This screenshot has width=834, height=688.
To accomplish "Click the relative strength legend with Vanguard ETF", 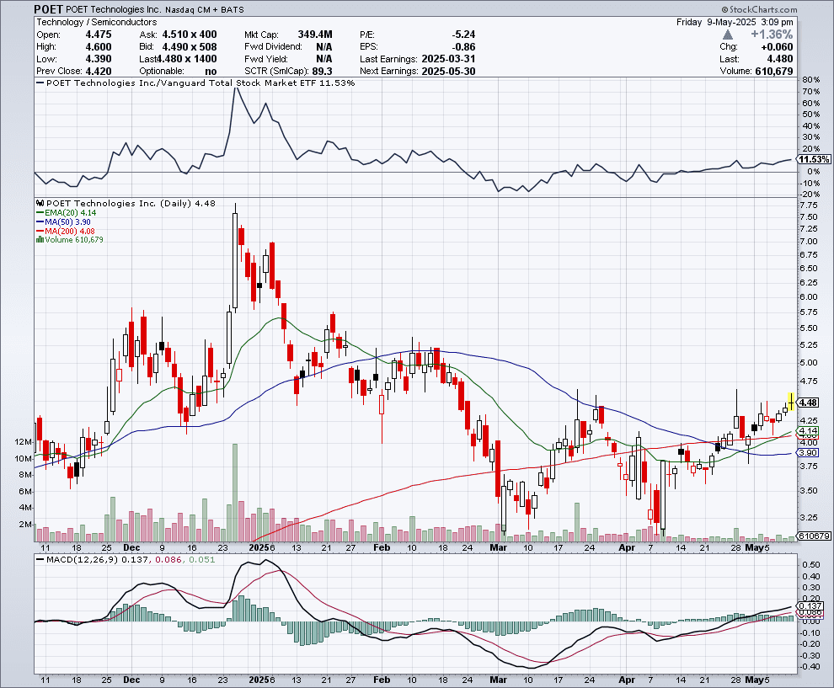I will [x=195, y=83].
